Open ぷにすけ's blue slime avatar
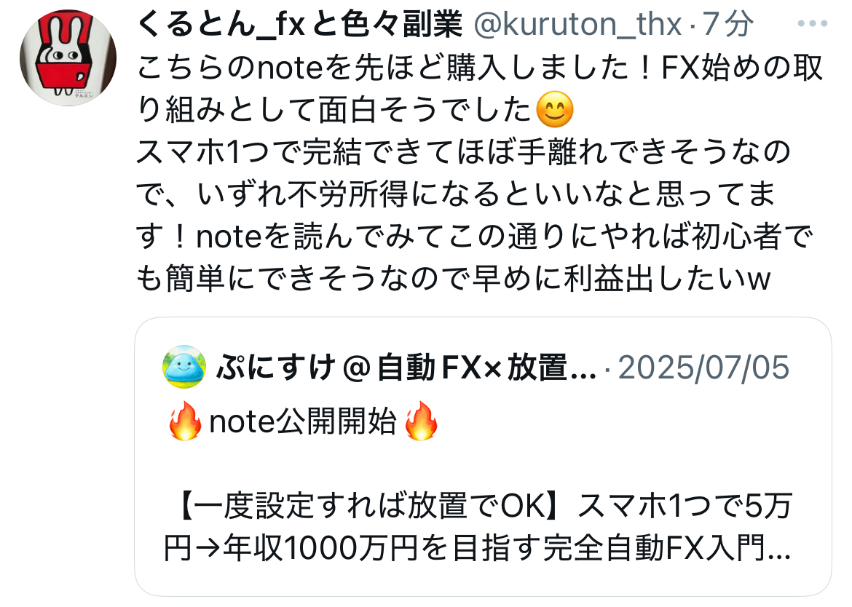The width and height of the screenshot is (852, 607). click(184, 367)
